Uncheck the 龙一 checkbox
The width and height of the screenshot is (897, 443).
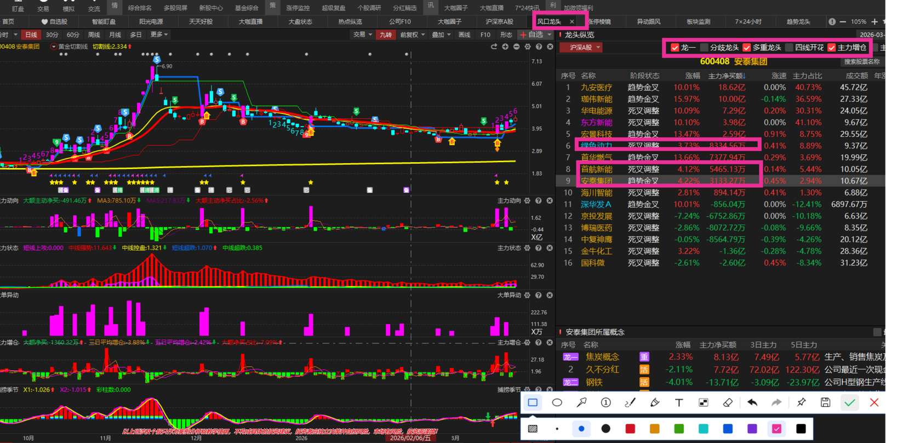pyautogui.click(x=675, y=48)
